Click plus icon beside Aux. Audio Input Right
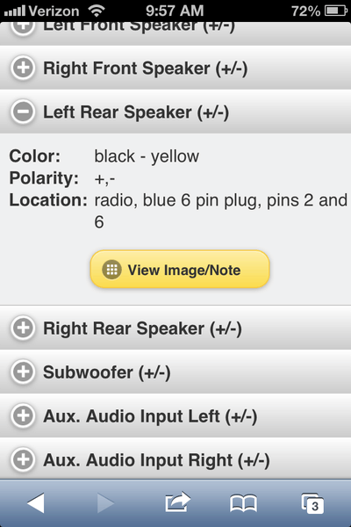 point(23,459)
